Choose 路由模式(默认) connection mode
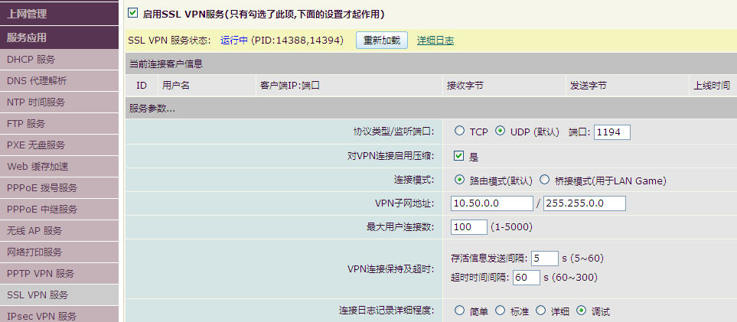The image size is (737, 322). pyautogui.click(x=459, y=181)
